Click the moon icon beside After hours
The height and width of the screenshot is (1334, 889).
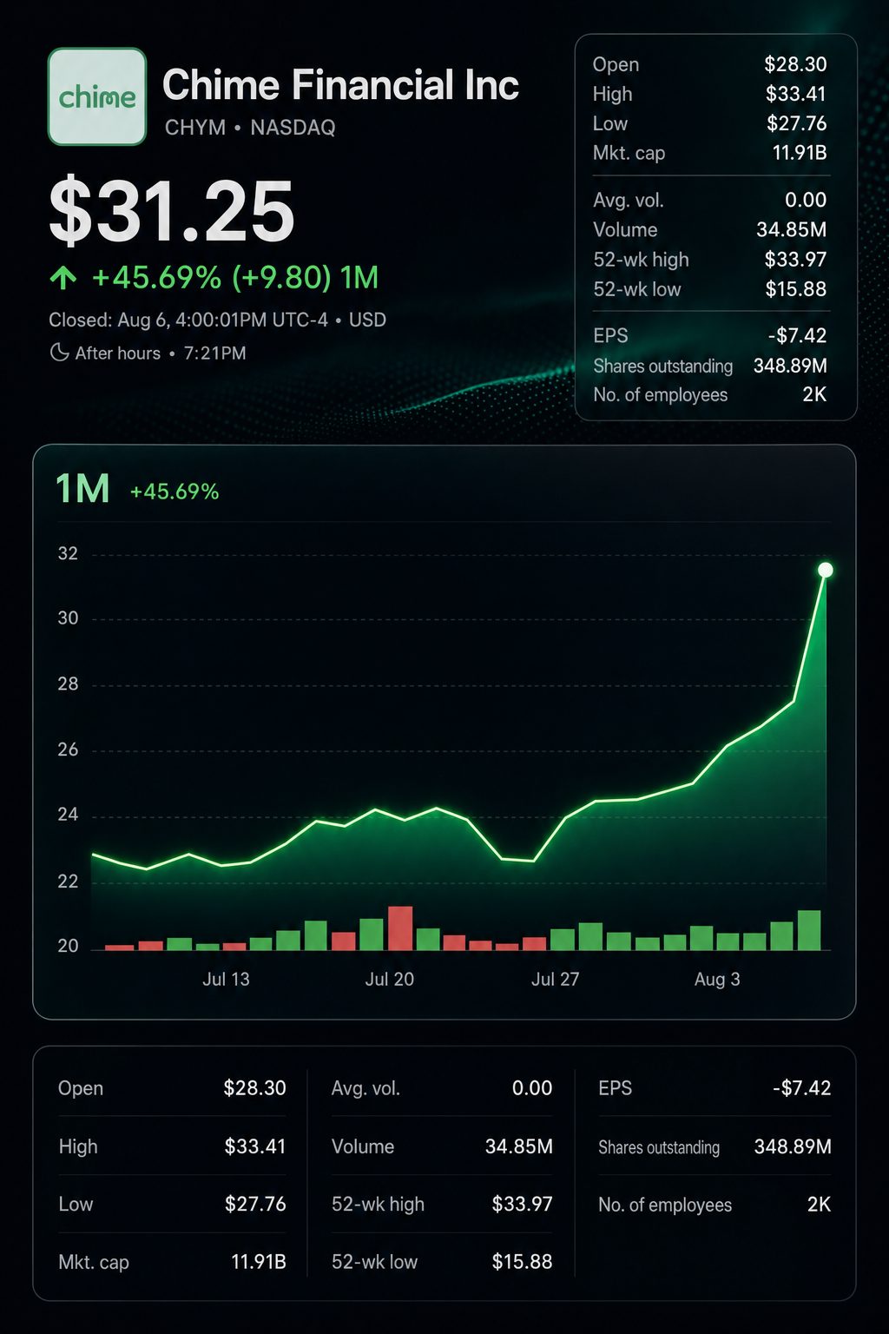[59, 353]
